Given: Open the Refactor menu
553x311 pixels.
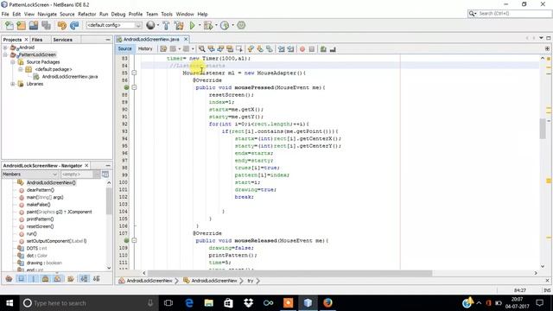Looking at the screenshot, I should coord(86,14).
